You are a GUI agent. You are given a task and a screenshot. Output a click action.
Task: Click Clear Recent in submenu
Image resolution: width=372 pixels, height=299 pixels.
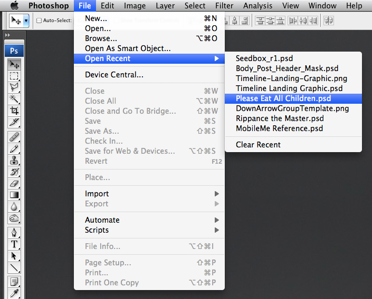258,145
